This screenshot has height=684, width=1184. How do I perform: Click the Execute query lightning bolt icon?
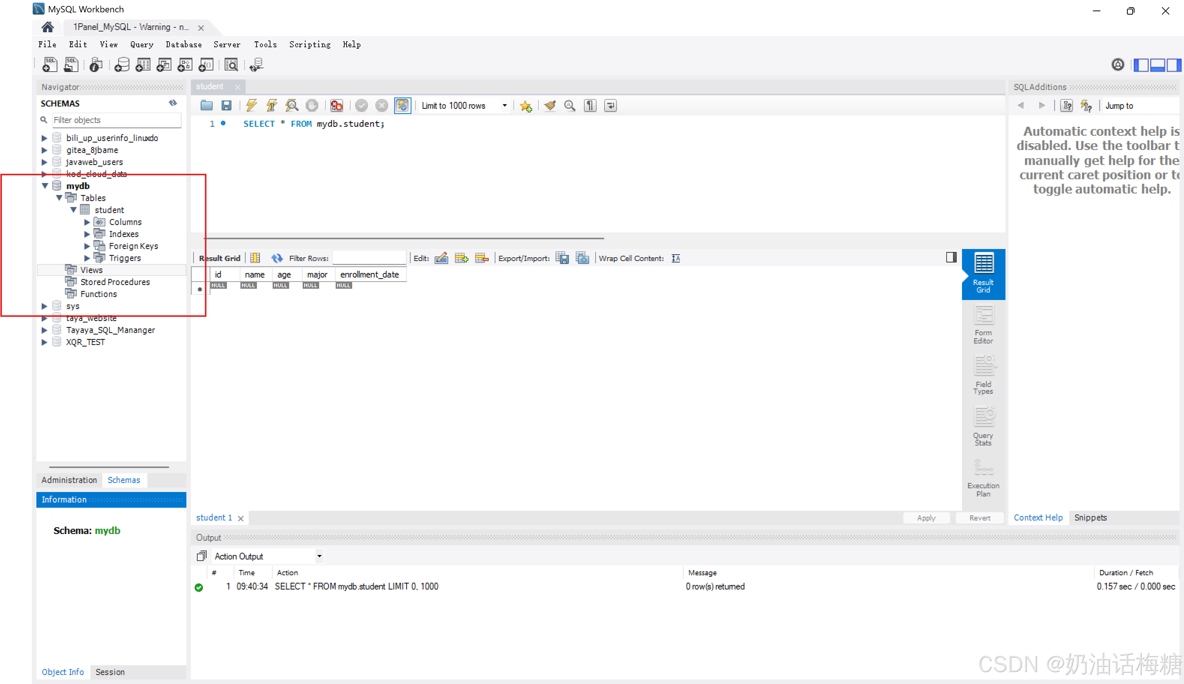251,106
